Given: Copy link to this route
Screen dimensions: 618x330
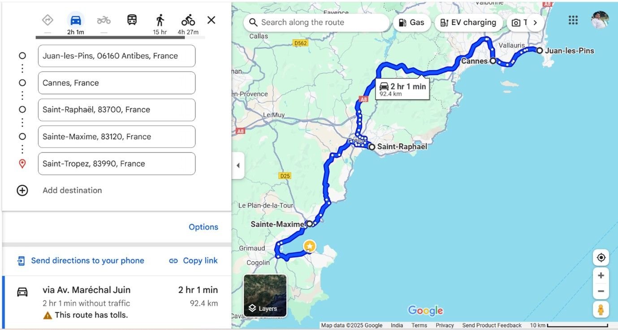Looking at the screenshot, I should pos(193,261).
